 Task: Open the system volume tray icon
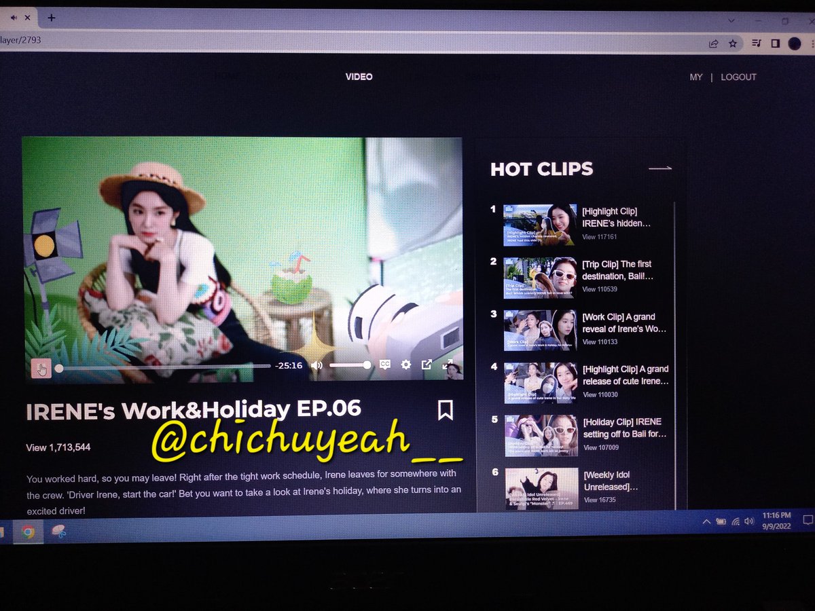pos(749,521)
